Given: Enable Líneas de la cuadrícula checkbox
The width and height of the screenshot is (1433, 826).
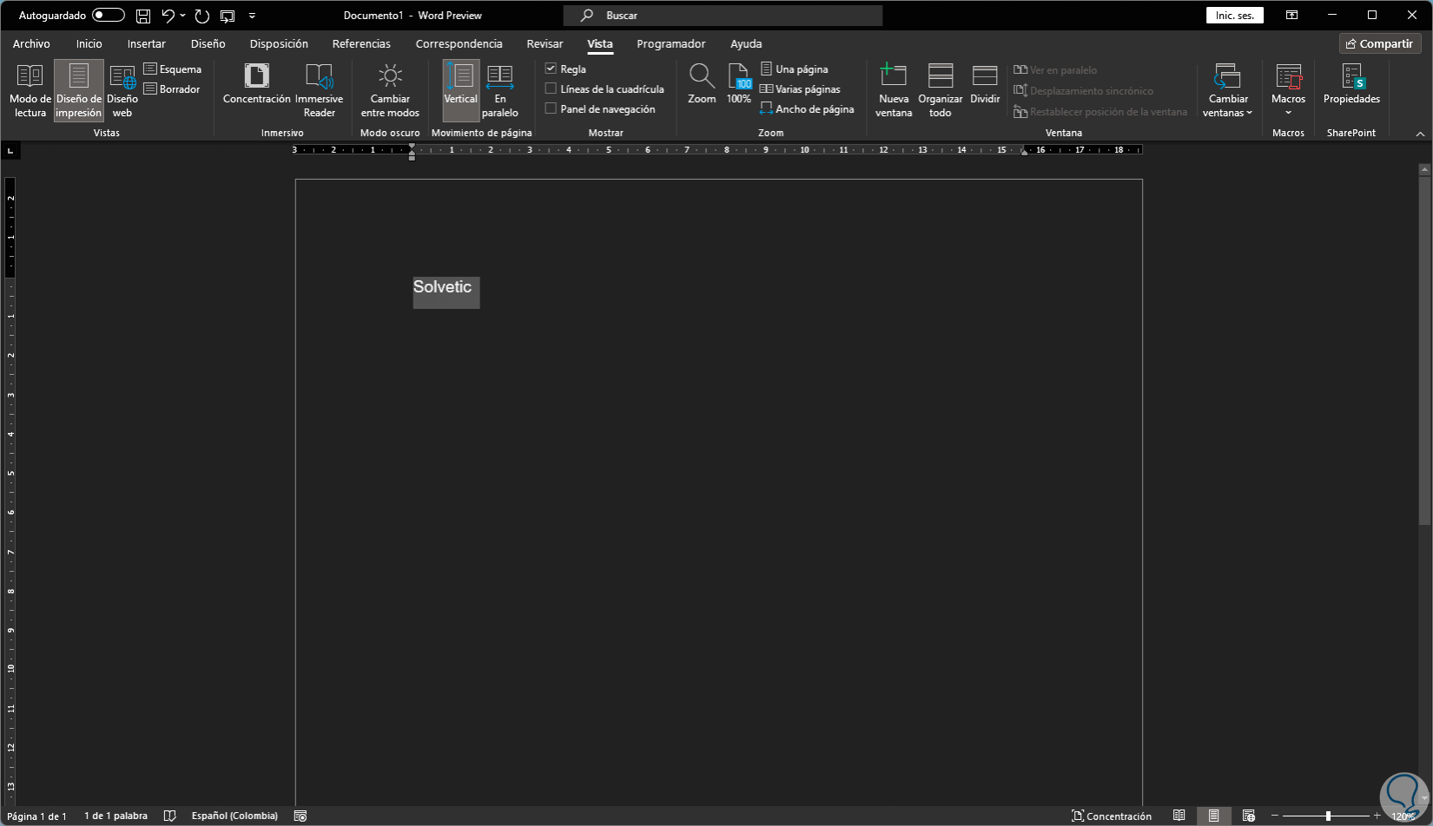Looking at the screenshot, I should pos(551,88).
